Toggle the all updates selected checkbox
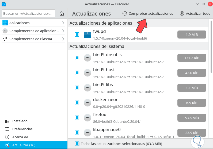This screenshot has height=149, width=213. 77,144
